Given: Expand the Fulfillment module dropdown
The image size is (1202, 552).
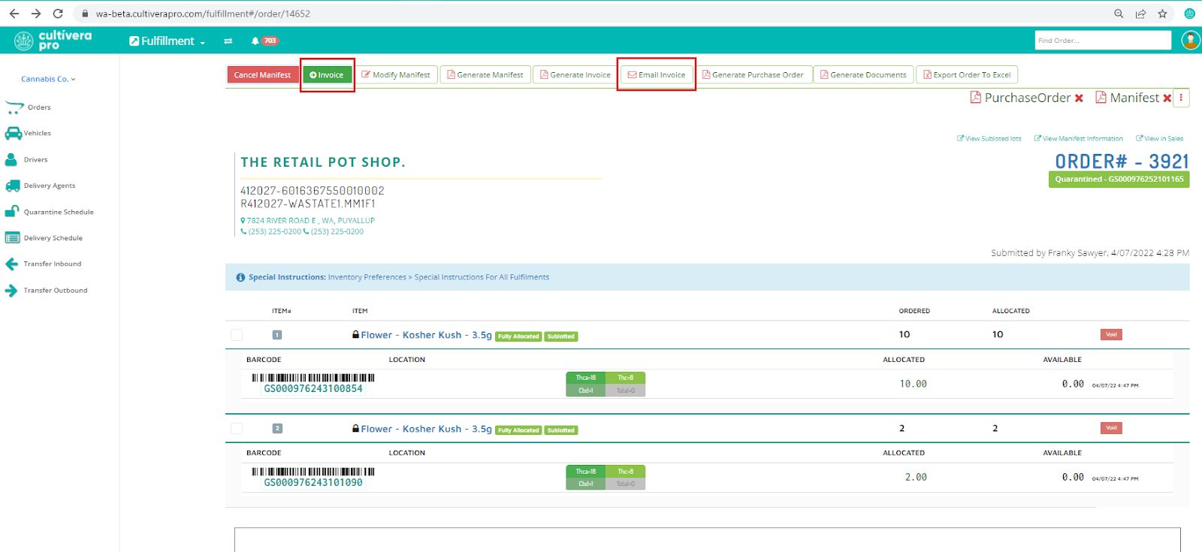Looking at the screenshot, I should pyautogui.click(x=168, y=41).
